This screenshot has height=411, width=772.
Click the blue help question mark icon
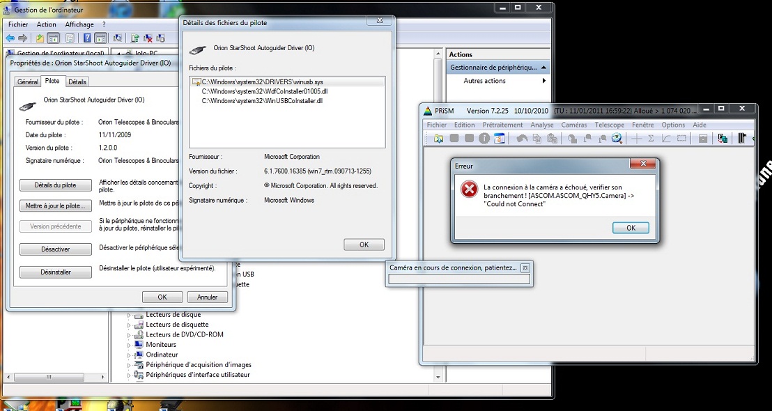coord(87,38)
